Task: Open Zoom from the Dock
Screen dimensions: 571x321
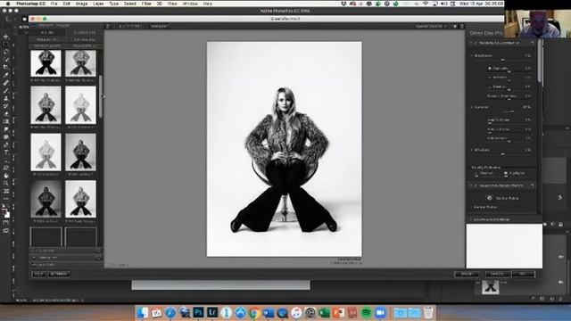Action: pos(381,312)
